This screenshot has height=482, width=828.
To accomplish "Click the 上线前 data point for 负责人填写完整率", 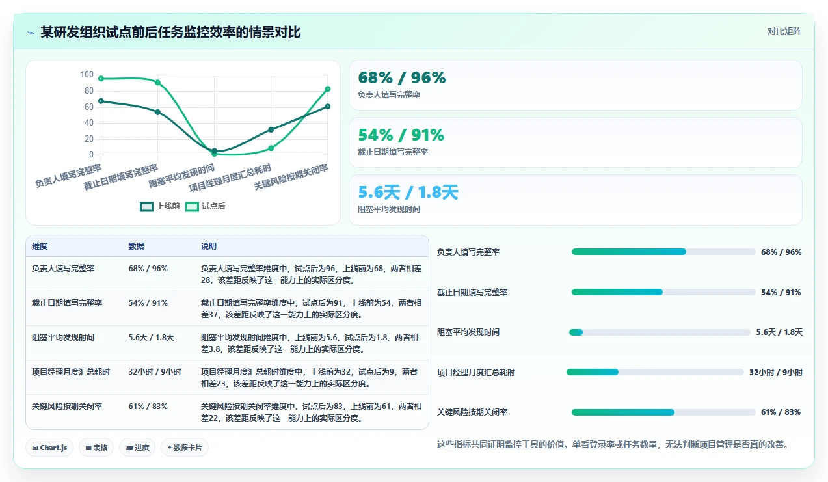I will coord(101,101).
